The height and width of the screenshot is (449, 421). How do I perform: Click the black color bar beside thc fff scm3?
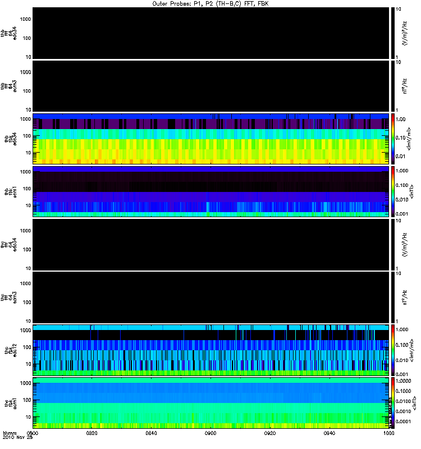tap(393, 297)
